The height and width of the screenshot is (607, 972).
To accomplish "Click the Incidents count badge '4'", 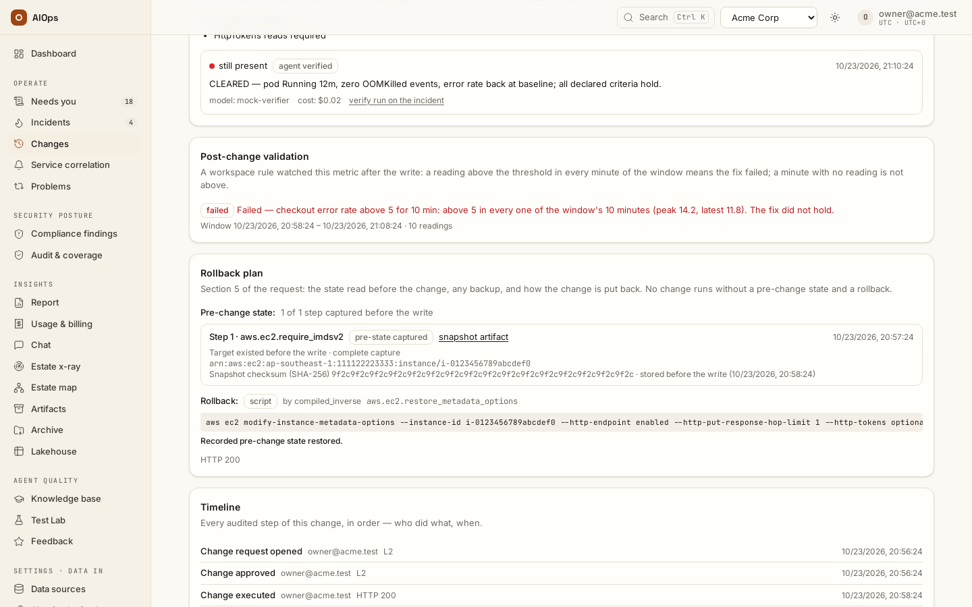I will [x=131, y=123].
